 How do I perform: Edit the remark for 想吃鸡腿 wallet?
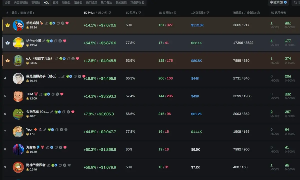pyautogui.click(x=46, y=23)
